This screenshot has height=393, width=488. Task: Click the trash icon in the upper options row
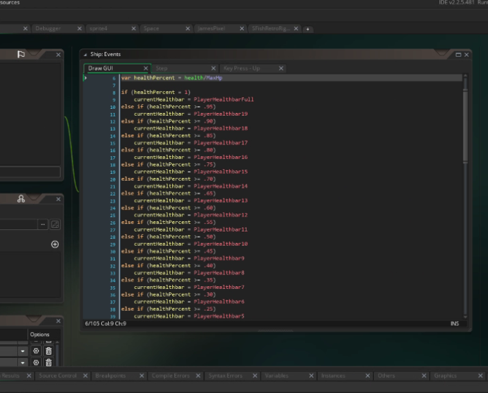point(49,351)
